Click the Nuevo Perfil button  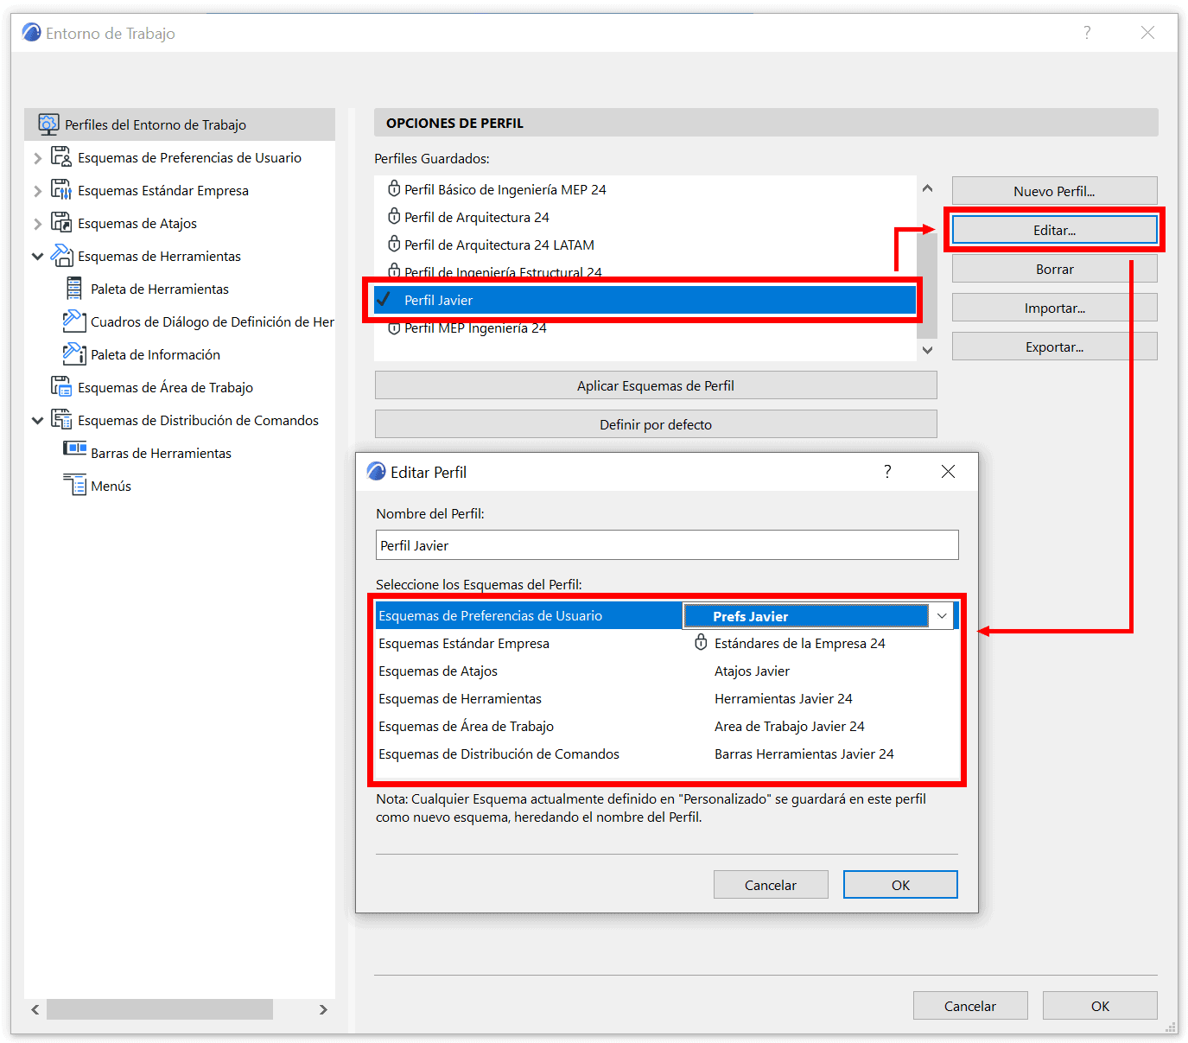(x=1054, y=190)
